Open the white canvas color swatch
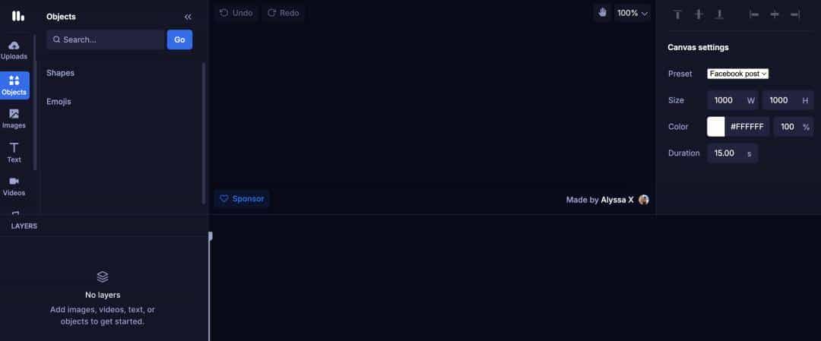821x341 pixels. [716, 127]
